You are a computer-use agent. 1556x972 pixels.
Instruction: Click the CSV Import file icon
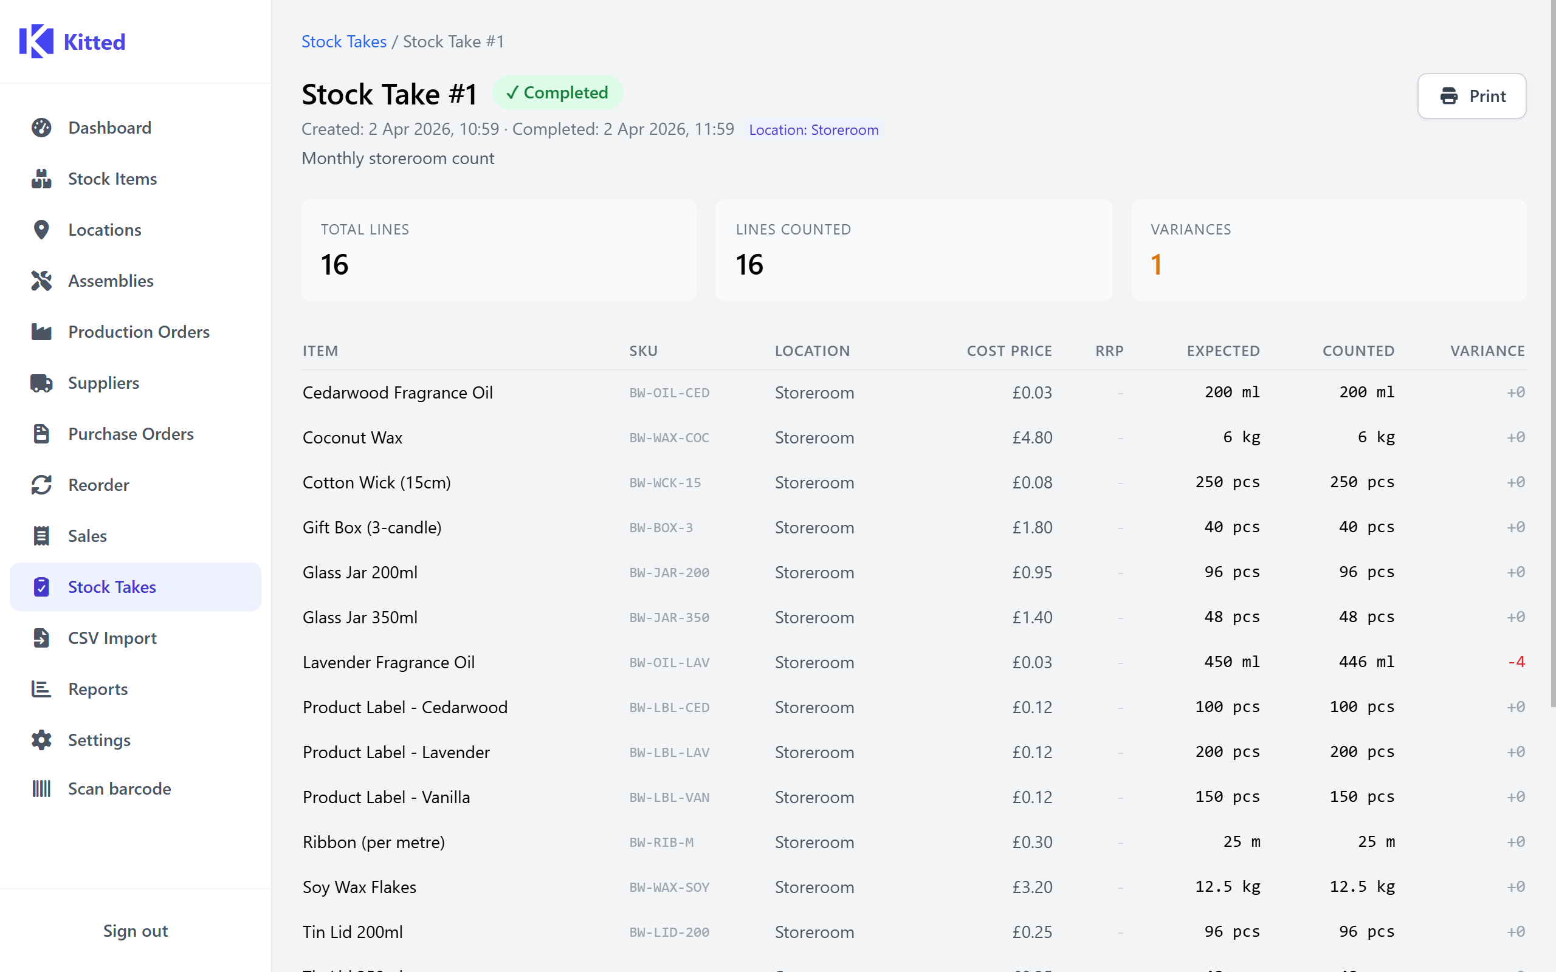click(41, 638)
